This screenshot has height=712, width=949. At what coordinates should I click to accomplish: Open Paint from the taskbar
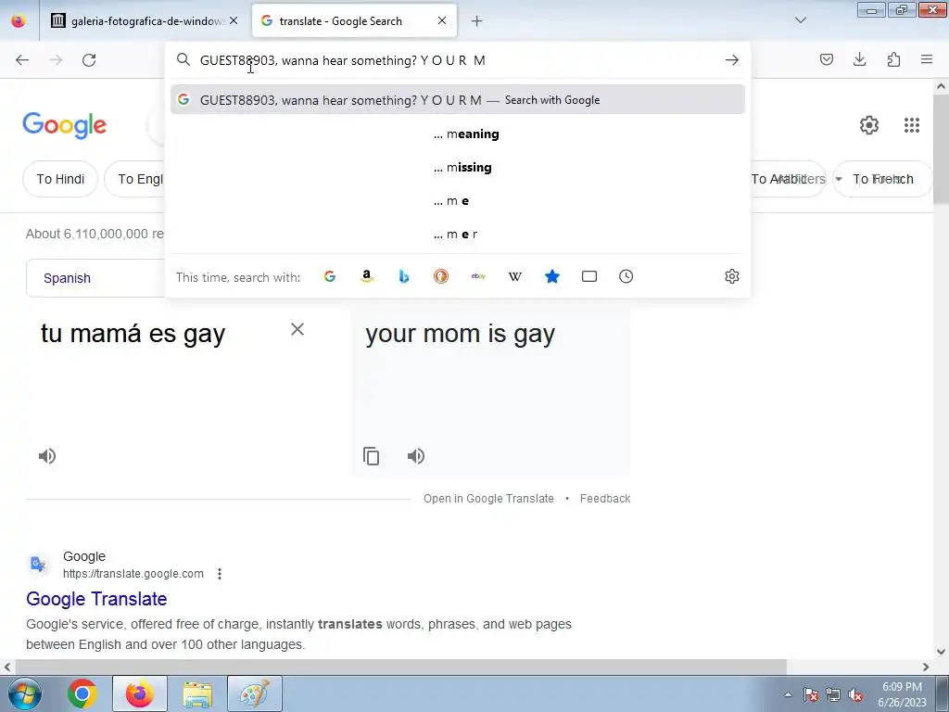255,693
